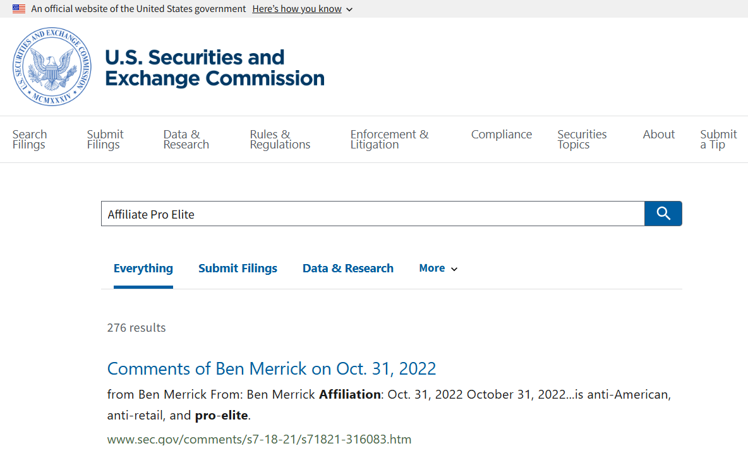The image size is (748, 453).
Task: Click the magnifying glass search button
Action: pos(663,214)
